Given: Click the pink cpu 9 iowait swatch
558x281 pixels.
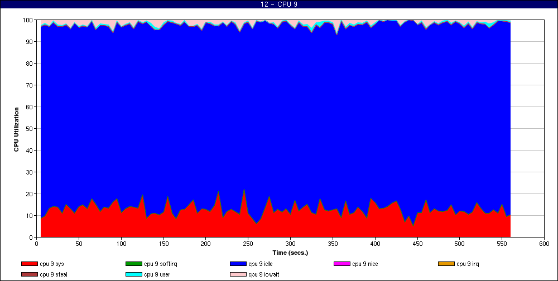Looking at the screenshot, I should [x=238, y=274].
